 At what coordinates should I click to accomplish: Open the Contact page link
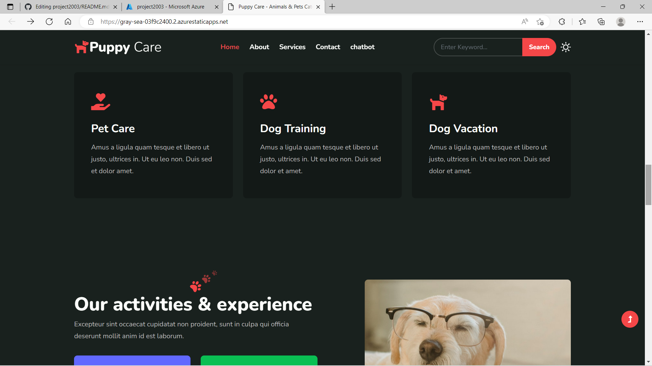click(x=328, y=47)
